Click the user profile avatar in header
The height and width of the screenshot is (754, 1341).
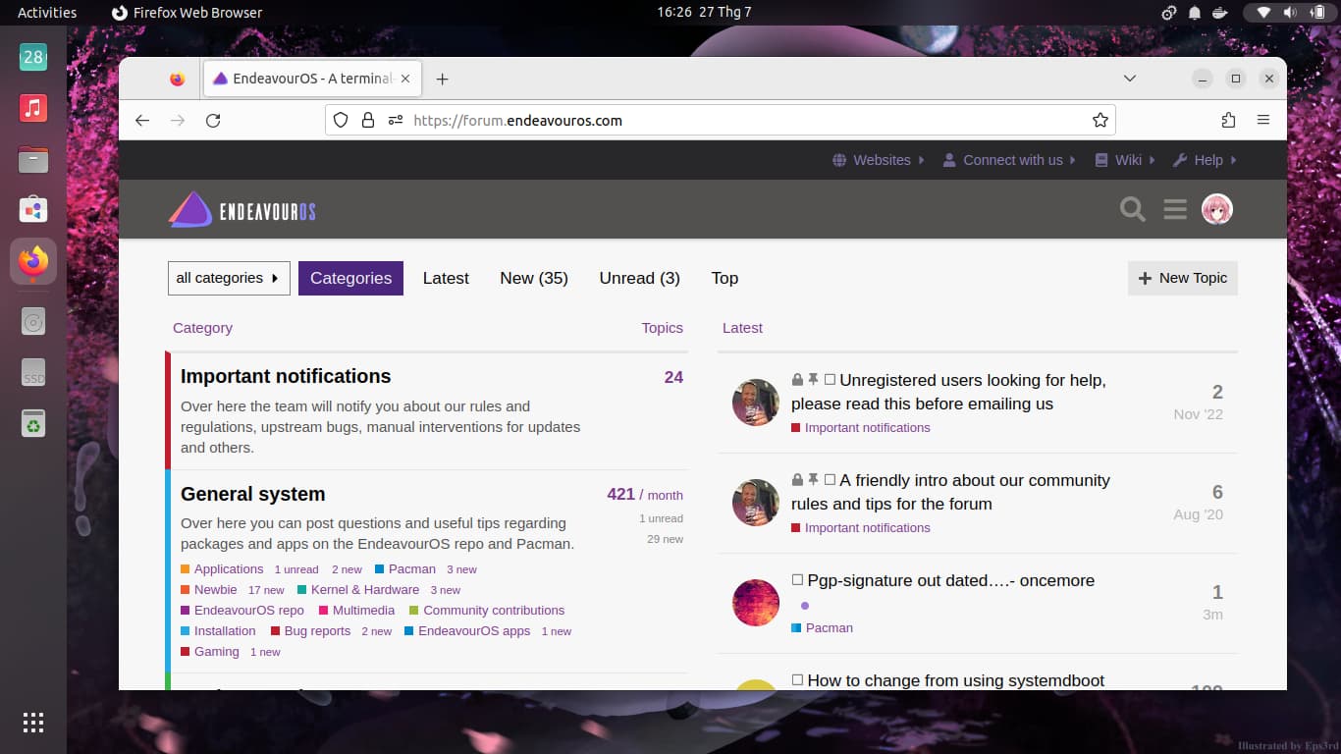click(1217, 209)
